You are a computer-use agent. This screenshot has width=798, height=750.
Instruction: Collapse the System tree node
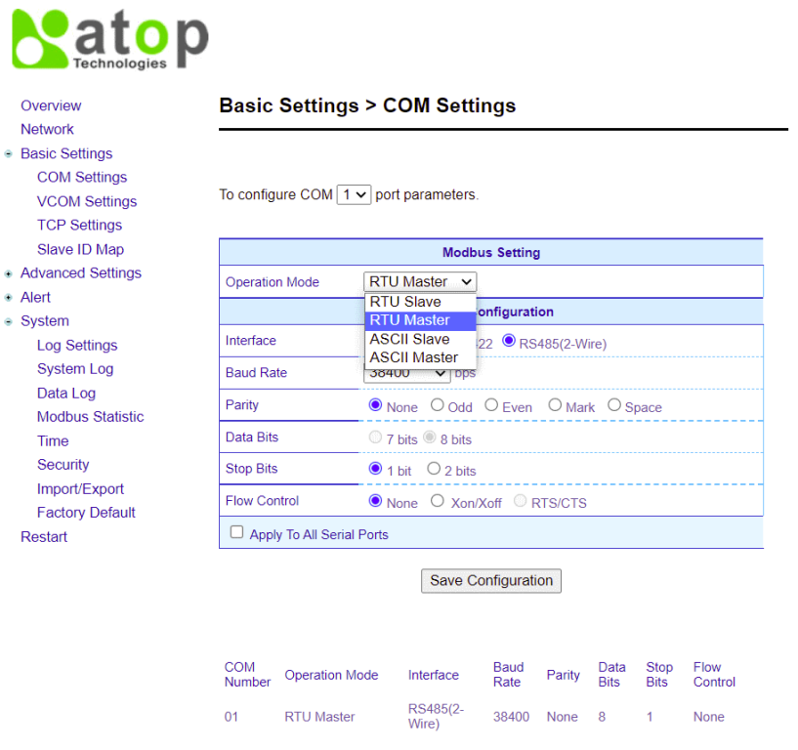(8, 321)
